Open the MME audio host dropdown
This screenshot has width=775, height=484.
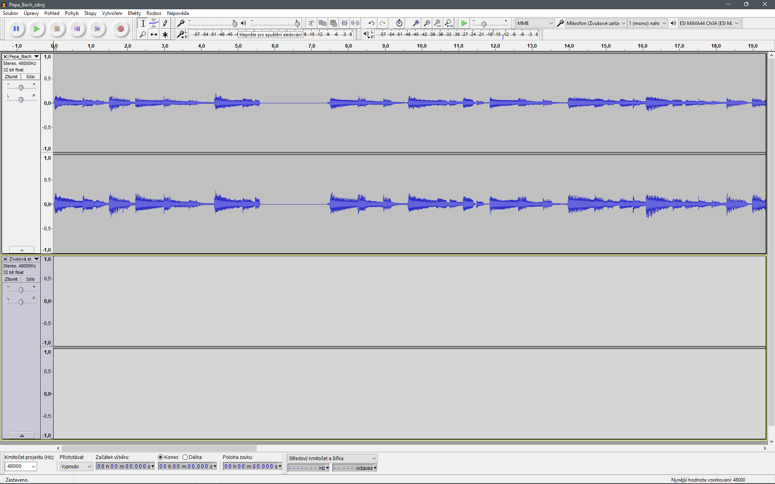click(x=535, y=23)
